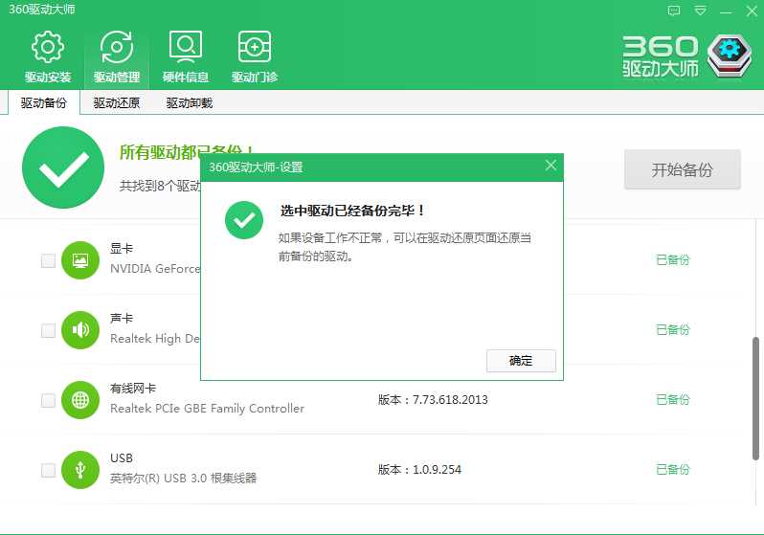This screenshot has height=535, width=764.
Task: Click the green USB device icon
Action: coord(80,470)
